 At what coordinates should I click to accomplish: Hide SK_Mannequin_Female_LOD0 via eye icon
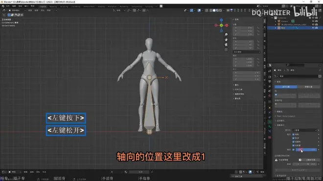(x=313, y=24)
